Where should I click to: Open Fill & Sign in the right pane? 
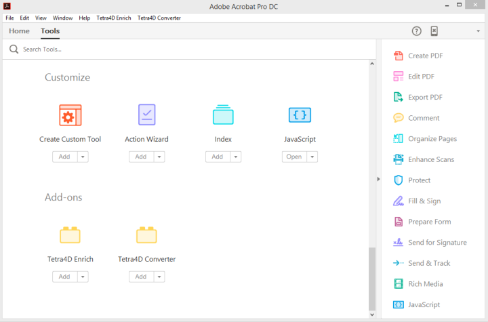tap(417, 201)
